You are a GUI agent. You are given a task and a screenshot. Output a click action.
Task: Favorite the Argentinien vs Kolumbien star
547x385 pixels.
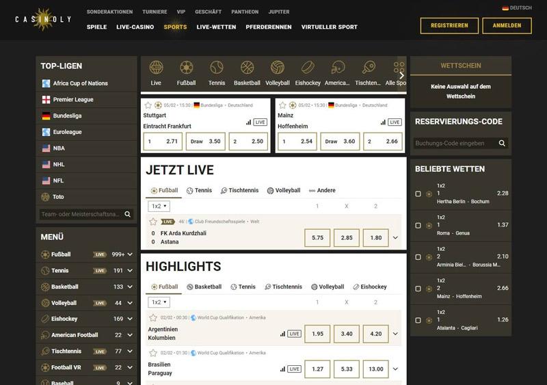152,317
